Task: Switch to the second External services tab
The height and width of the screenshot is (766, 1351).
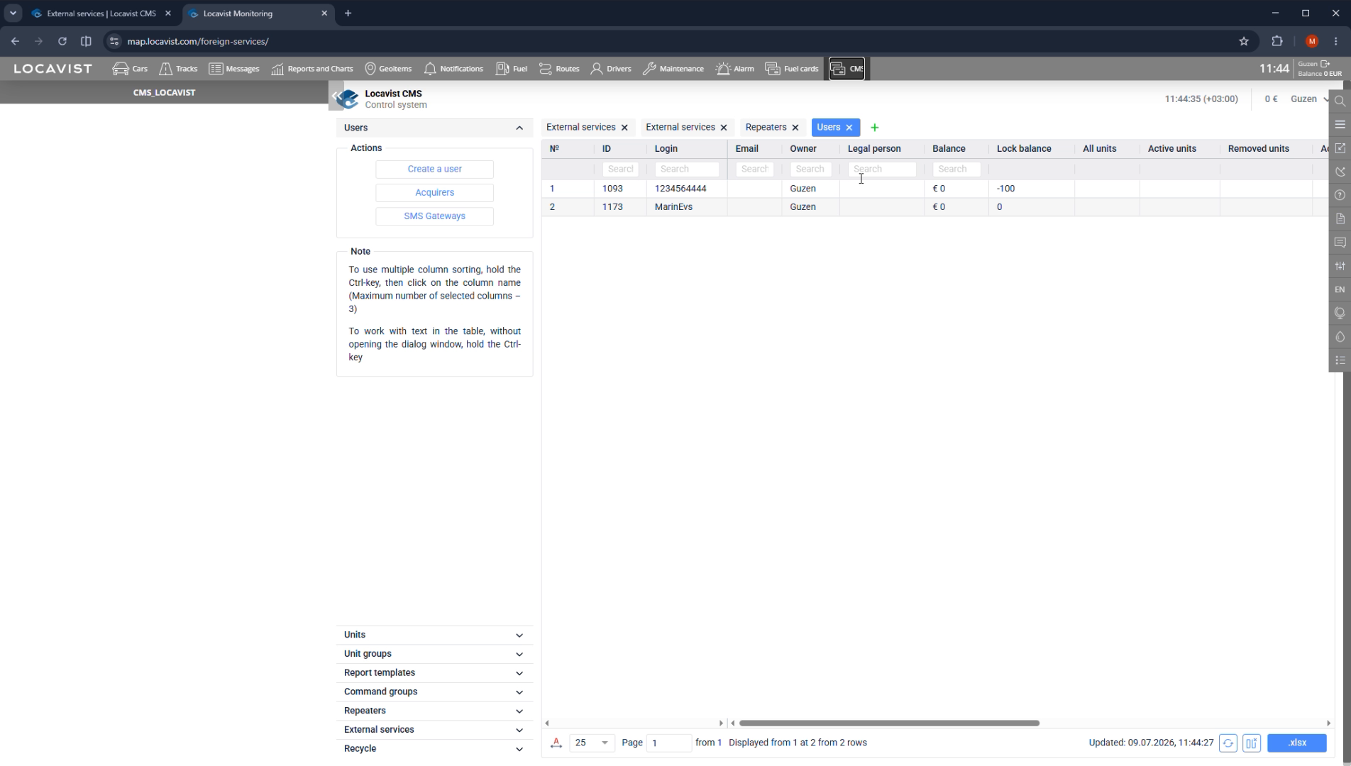Action: [x=680, y=127]
